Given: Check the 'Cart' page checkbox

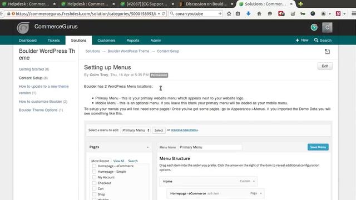Looking at the screenshot, I should pos(94,189).
